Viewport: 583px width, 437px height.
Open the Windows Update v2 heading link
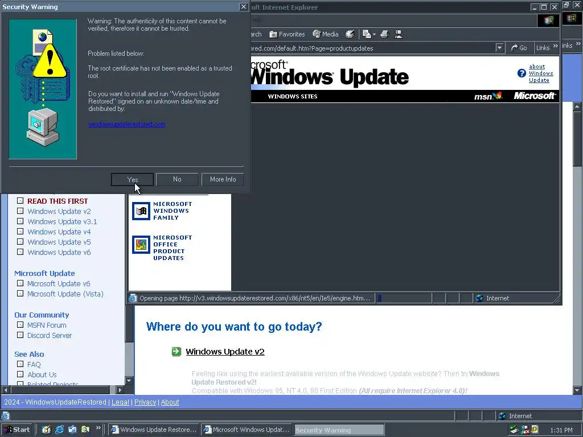pyautogui.click(x=225, y=352)
